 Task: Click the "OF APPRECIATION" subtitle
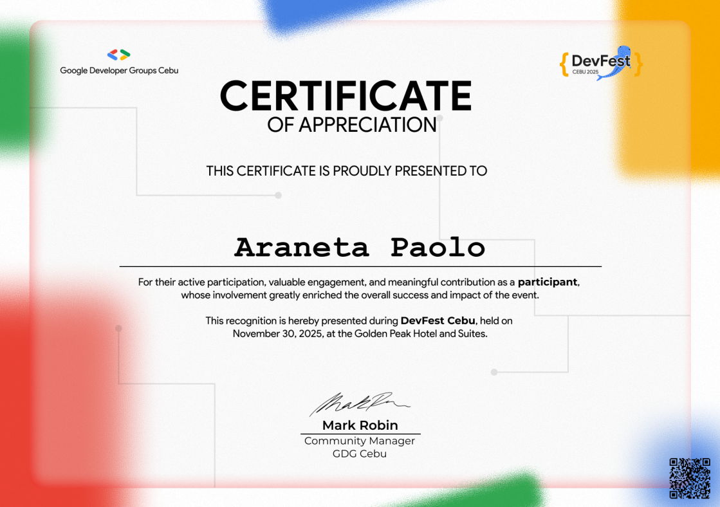(x=352, y=125)
